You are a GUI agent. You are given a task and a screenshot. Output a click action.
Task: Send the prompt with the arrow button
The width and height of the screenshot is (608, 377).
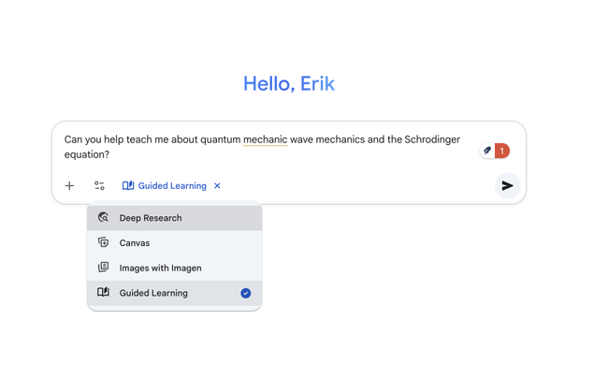(x=507, y=186)
